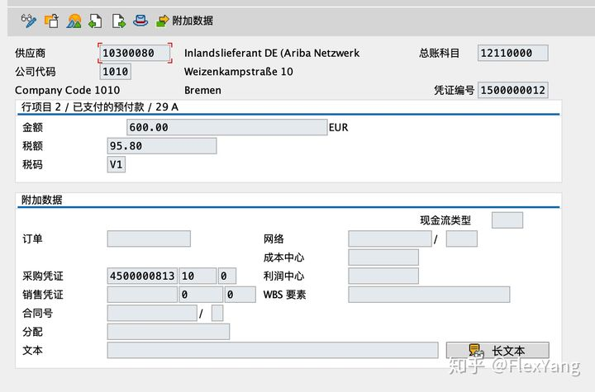Select the 税码 field V1

(x=117, y=164)
